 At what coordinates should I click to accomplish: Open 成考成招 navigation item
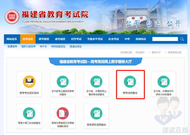click(60, 39)
